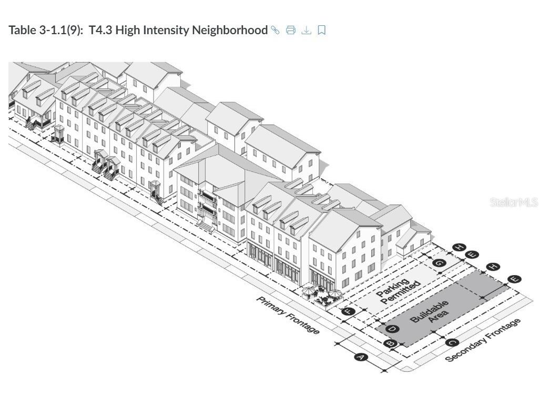The width and height of the screenshot is (540, 405).
Task: Select the circled A dimension marker
Action: point(360,357)
